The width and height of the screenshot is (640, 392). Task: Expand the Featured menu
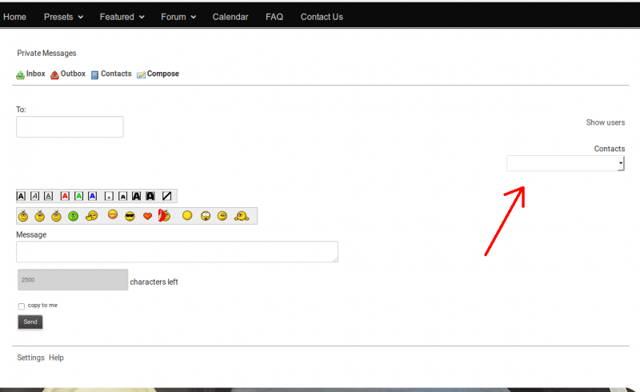[x=122, y=17]
